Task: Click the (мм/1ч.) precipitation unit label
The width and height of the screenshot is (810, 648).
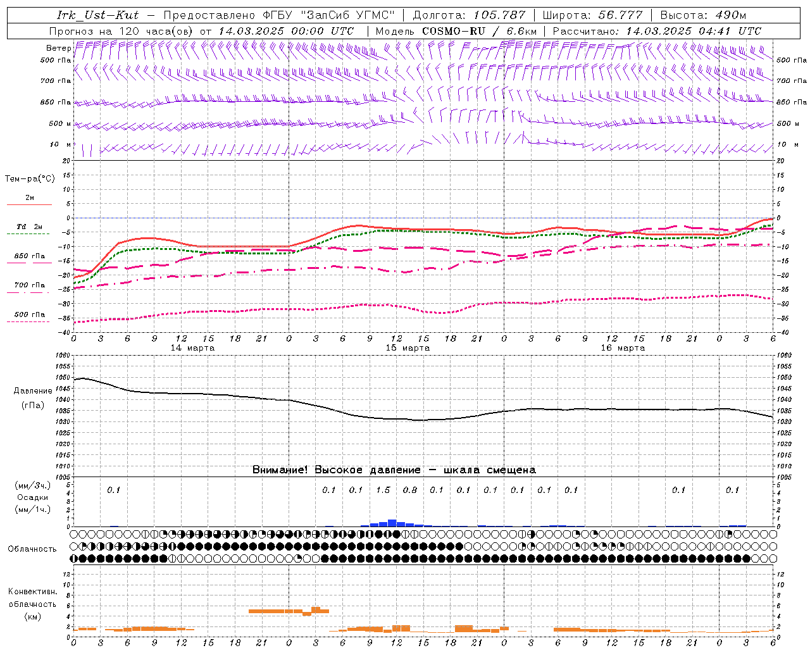Action: (x=33, y=509)
